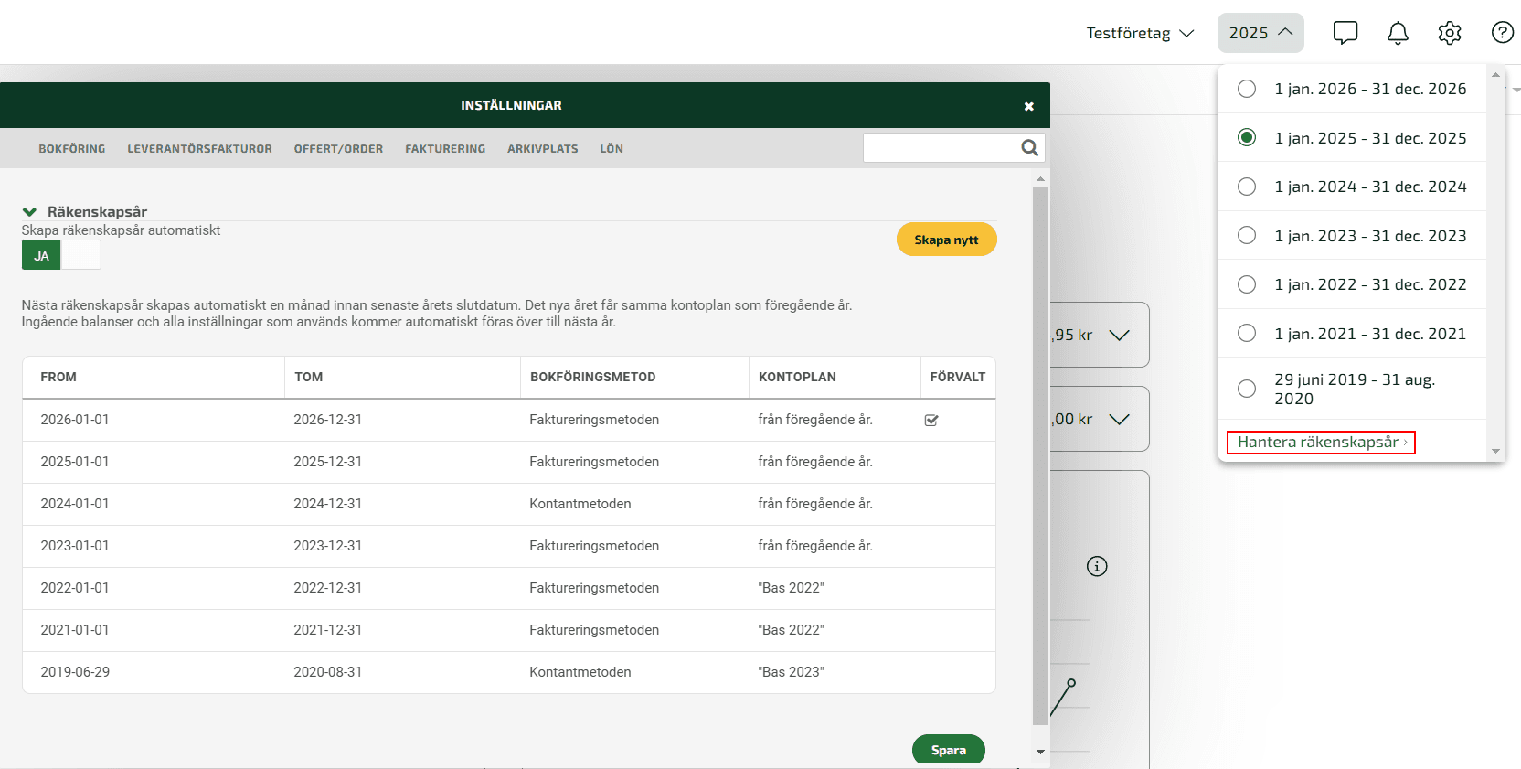
Task: Click scroll up arrow of year list
Action: tap(1495, 75)
